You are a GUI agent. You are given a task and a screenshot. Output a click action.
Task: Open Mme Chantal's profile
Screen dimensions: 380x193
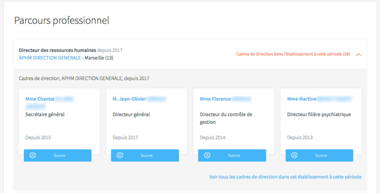tap(40, 99)
